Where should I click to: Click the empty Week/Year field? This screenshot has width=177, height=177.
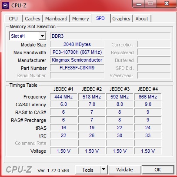click(x=154, y=75)
